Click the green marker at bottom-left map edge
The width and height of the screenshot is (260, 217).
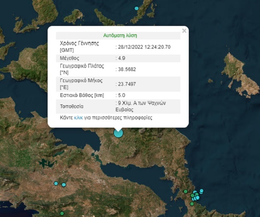point(62,213)
